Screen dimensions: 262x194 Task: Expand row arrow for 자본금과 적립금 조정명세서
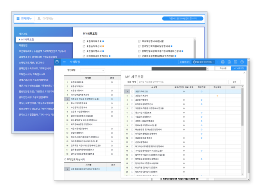pyautogui.click(x=67, y=99)
